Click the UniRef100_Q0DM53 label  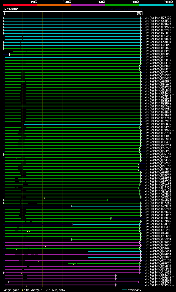[158, 54]
